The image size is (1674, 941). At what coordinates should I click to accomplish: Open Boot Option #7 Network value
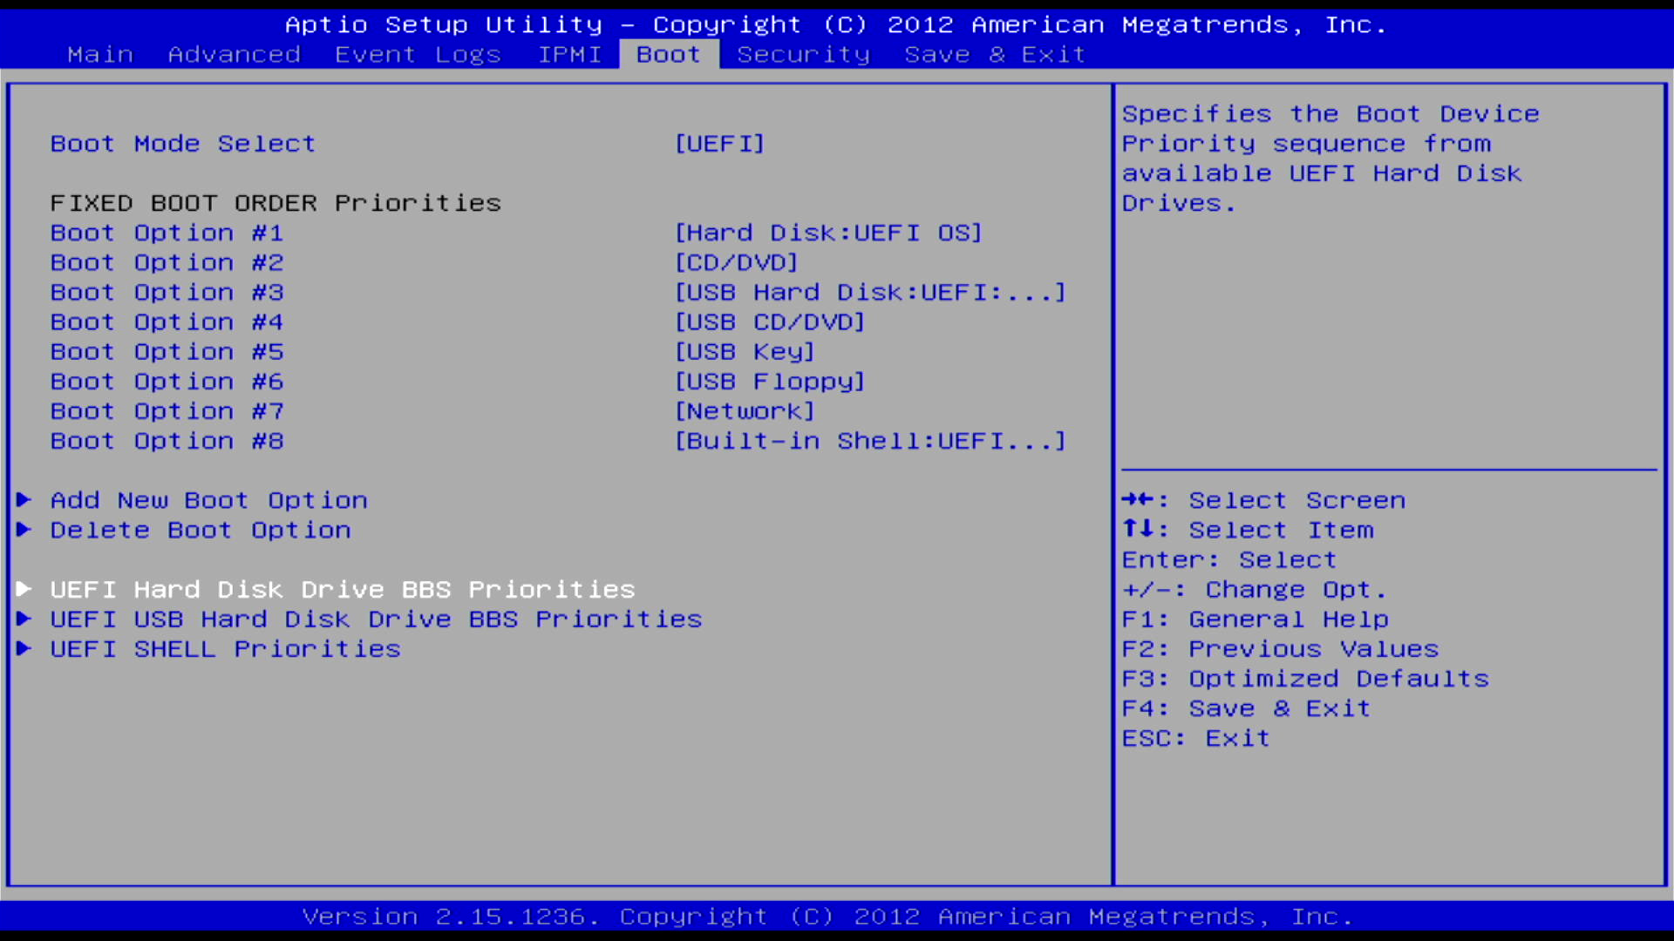(x=745, y=411)
